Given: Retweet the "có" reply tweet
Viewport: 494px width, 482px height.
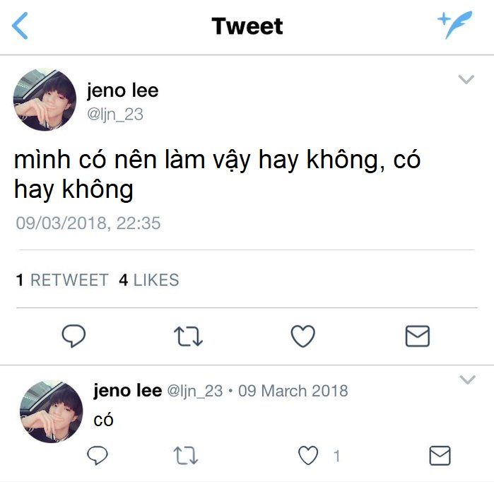Looking at the screenshot, I should (186, 456).
